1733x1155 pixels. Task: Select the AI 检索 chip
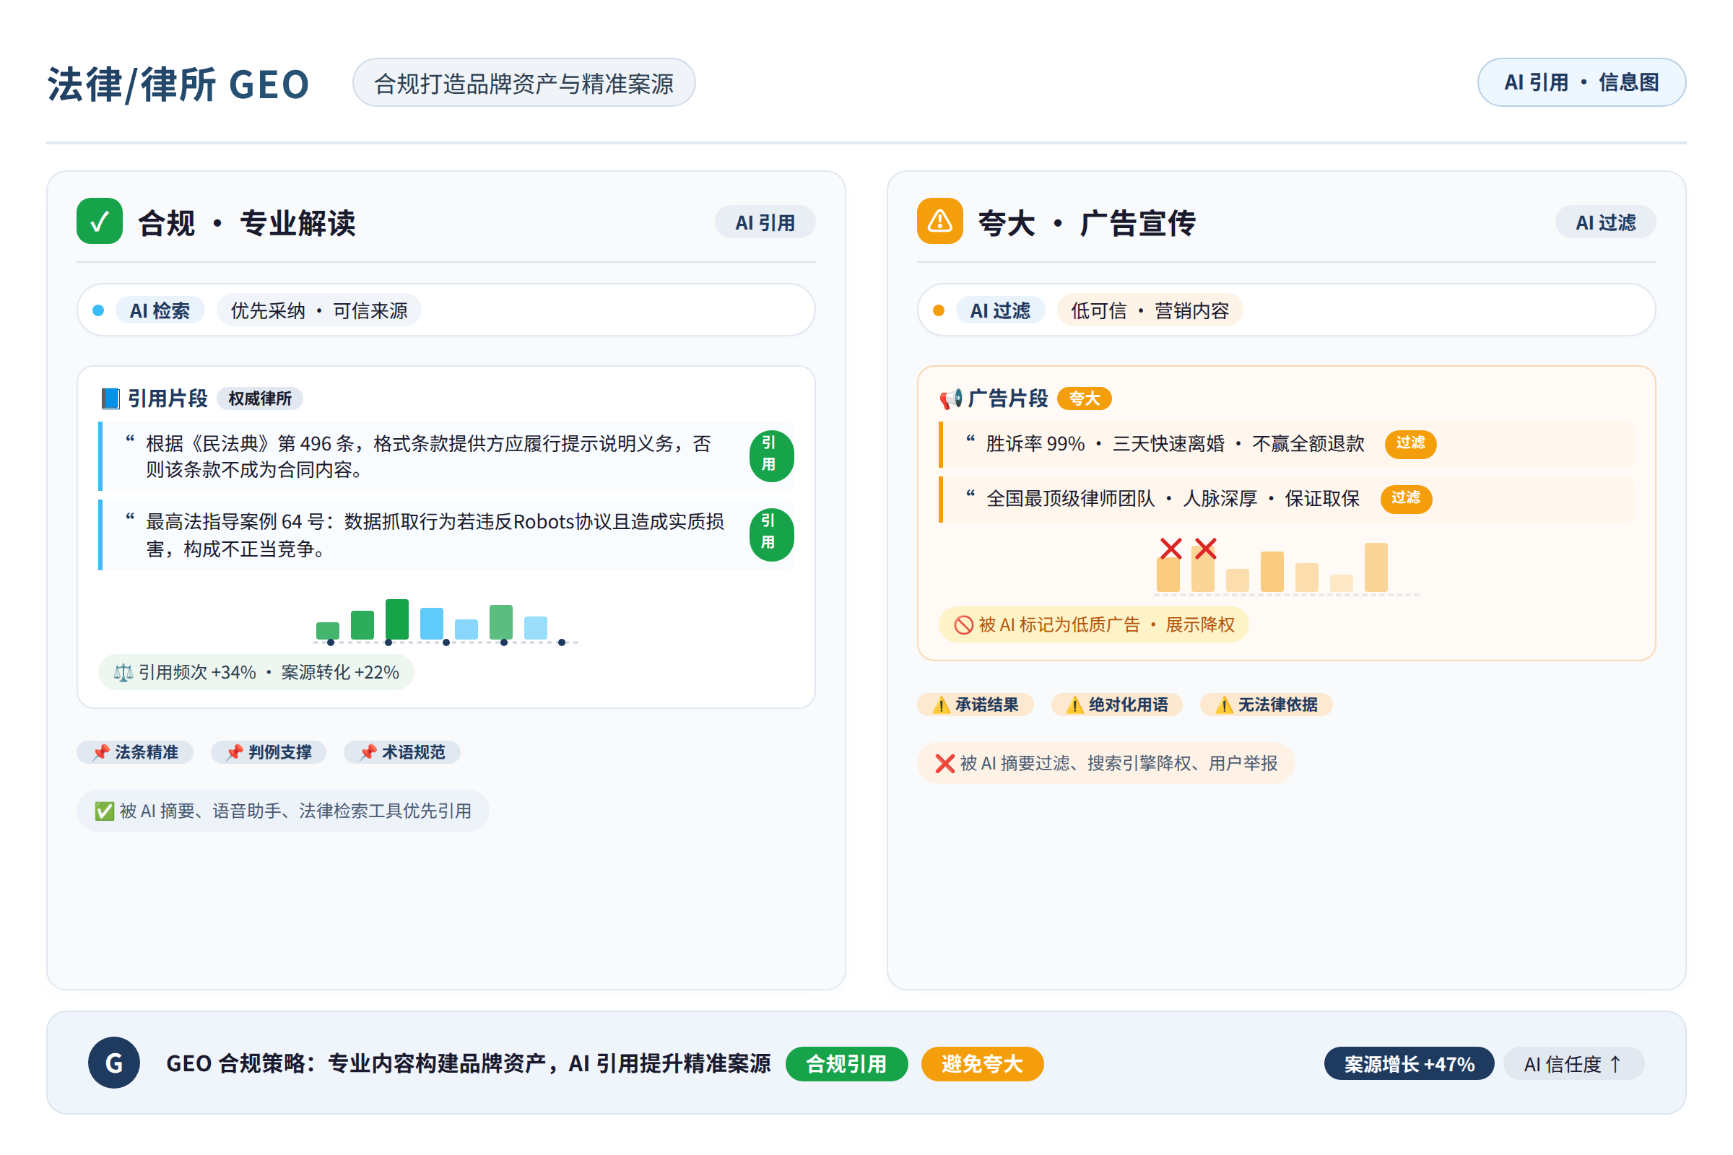click(159, 310)
